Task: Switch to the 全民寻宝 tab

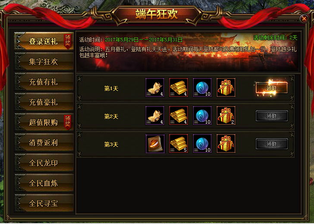Action: [x=44, y=203]
